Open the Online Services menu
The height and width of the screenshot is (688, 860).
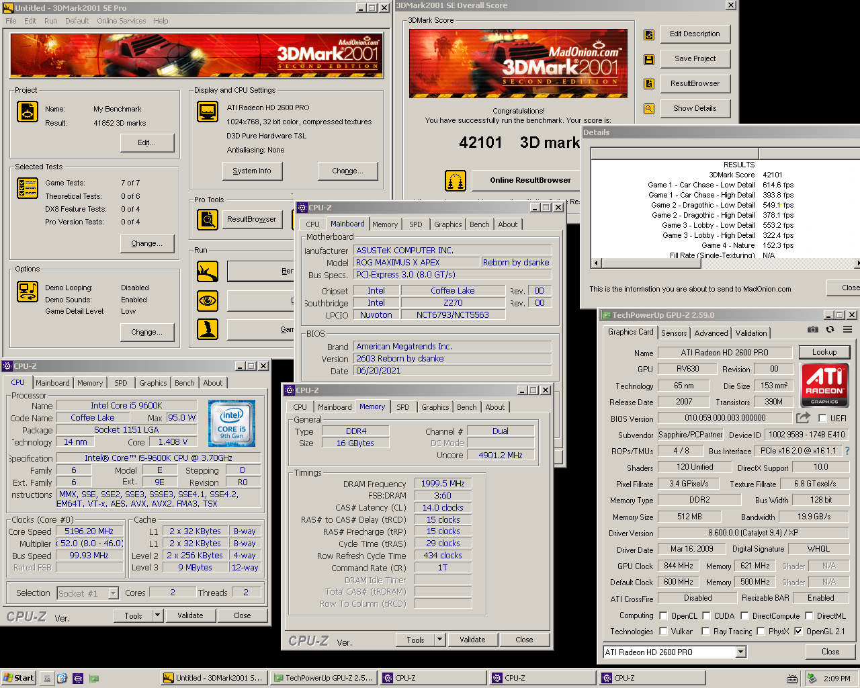121,21
